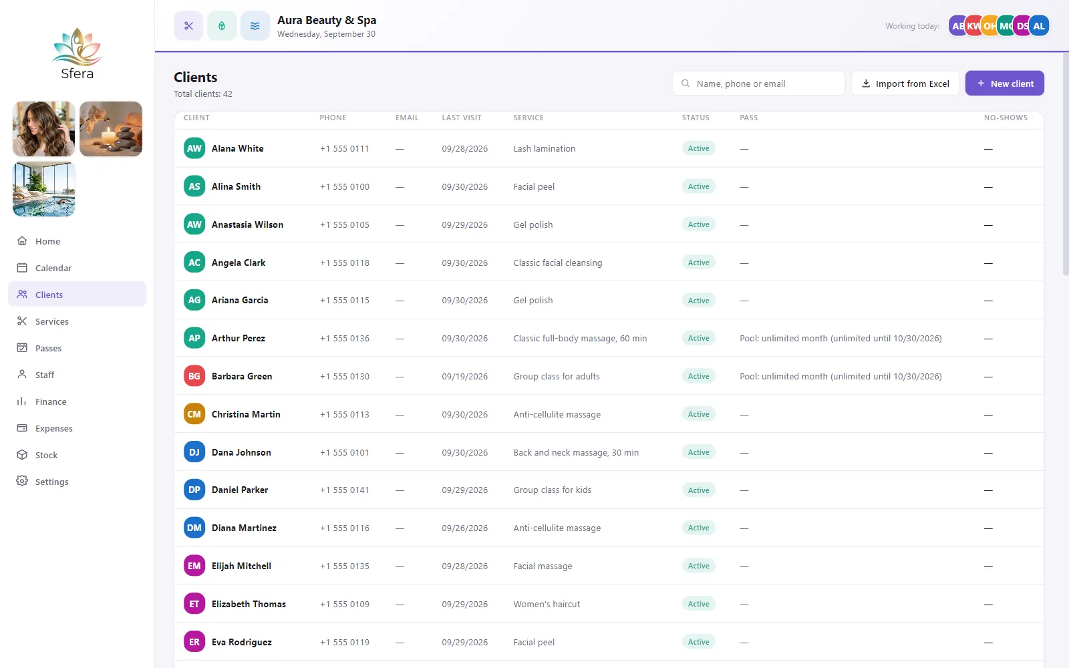
Task: Click the waves pool icon in the header
Action: [255, 26]
